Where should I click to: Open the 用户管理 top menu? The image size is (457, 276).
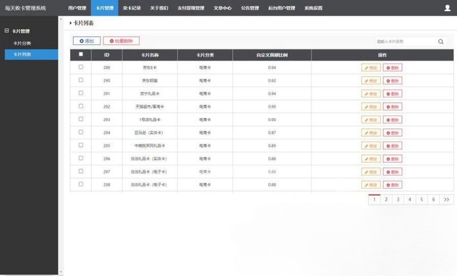[77, 8]
